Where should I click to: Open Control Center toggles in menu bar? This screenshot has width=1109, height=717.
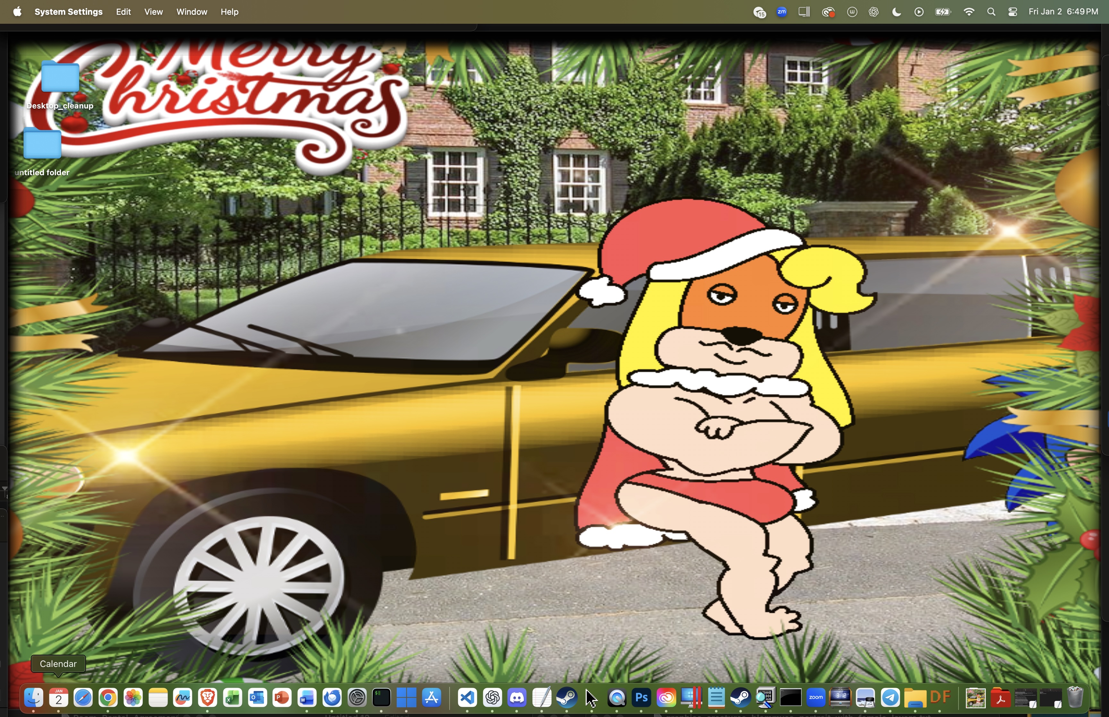[1013, 12]
